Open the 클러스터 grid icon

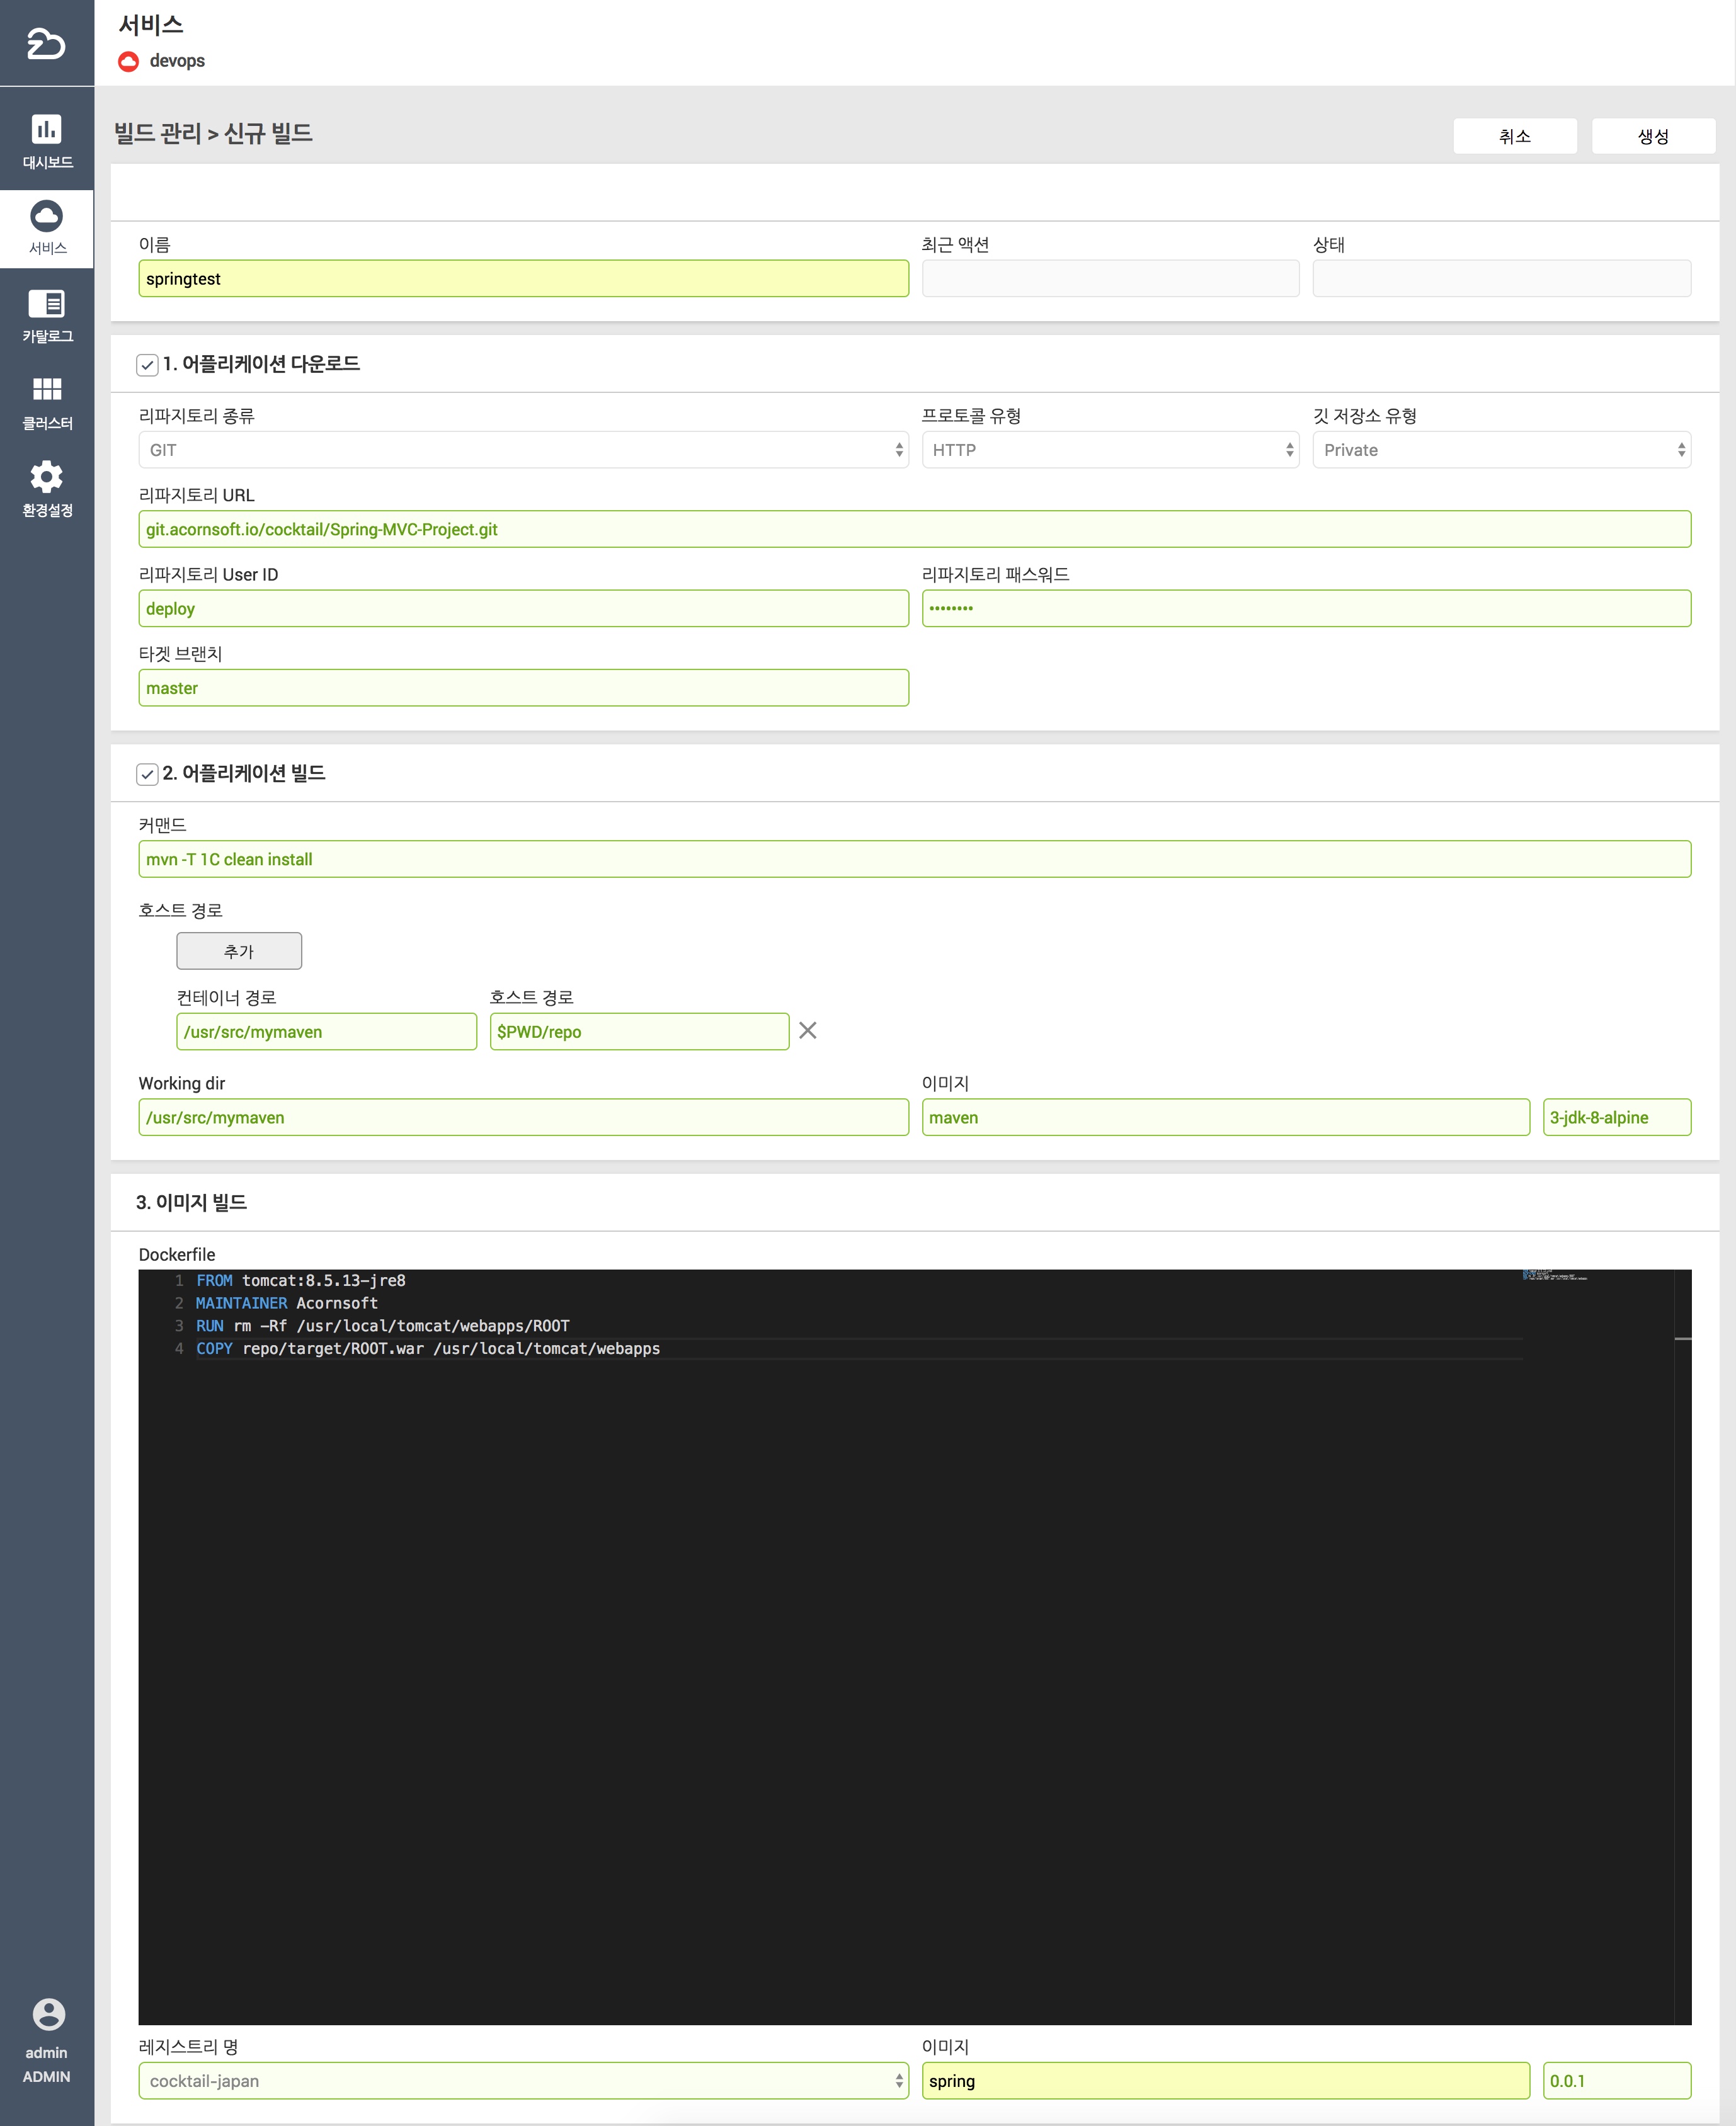tap(47, 389)
